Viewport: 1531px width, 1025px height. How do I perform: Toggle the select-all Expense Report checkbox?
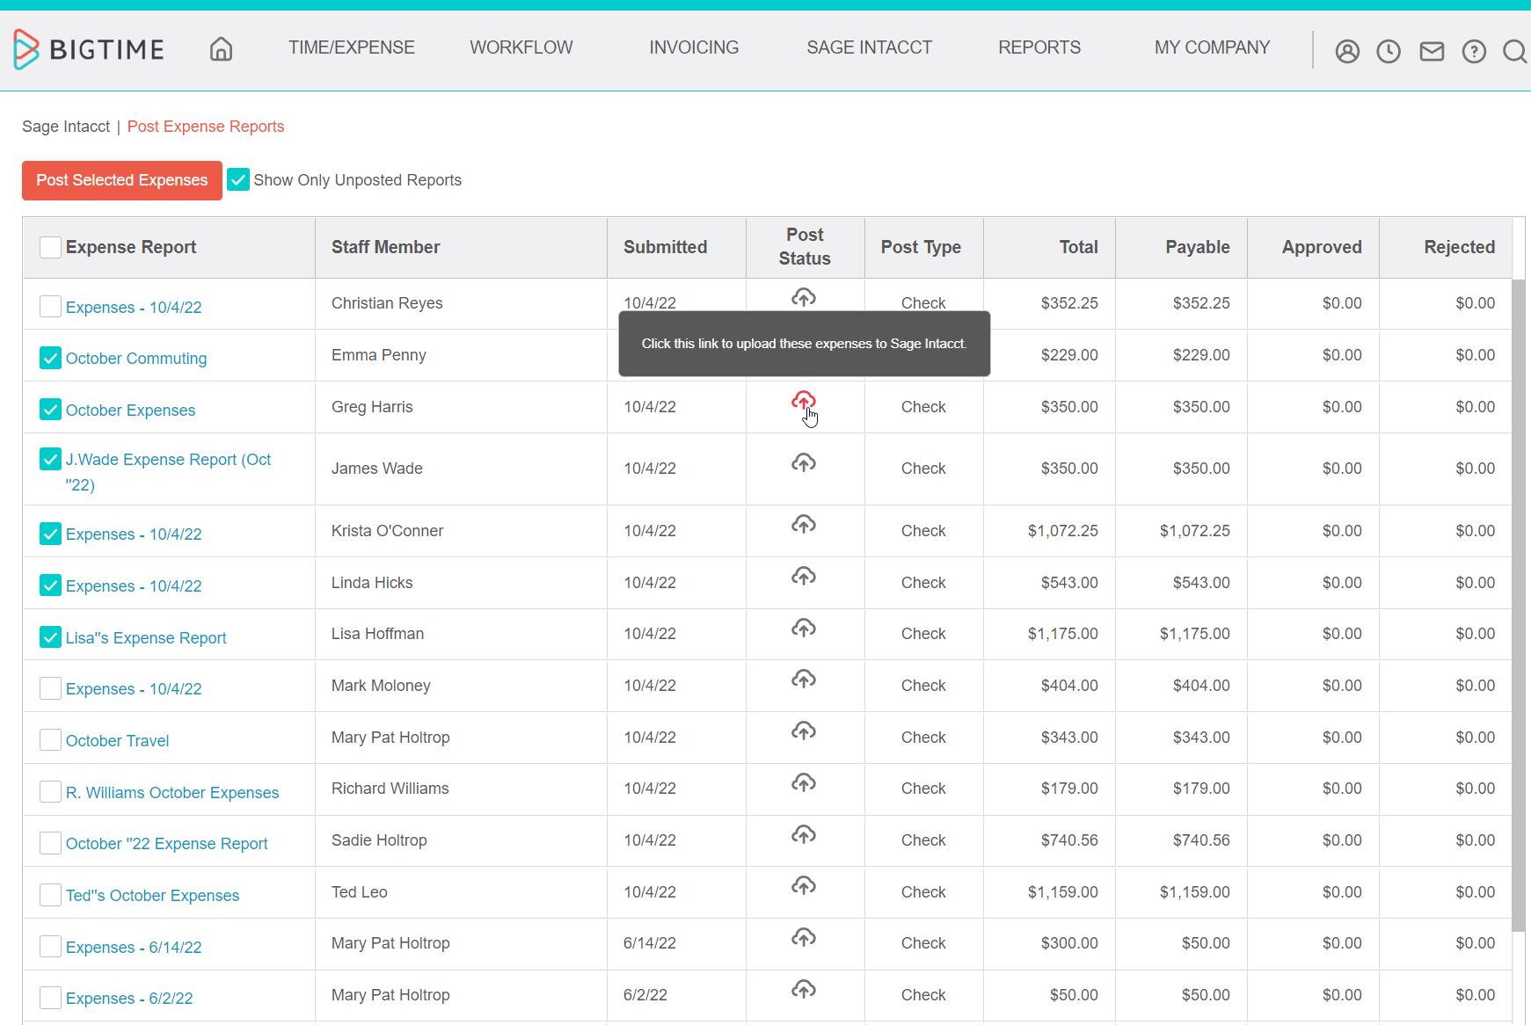51,247
